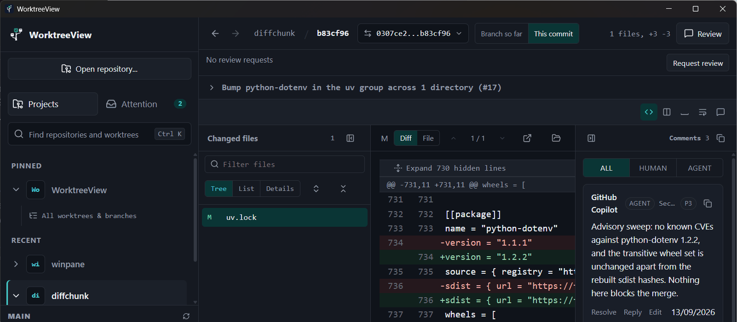Click the removed line version = "1.1.1"
737x322 pixels.
click(478, 242)
